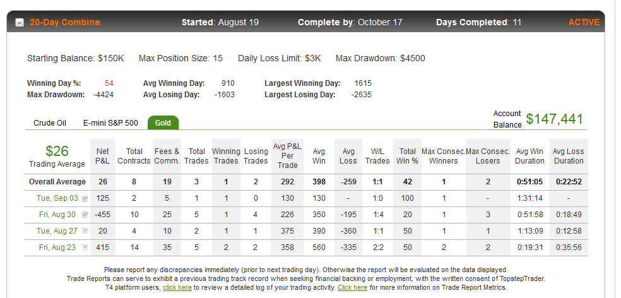
Task: Switch to the Crude Oil tab
Action: (x=50, y=123)
